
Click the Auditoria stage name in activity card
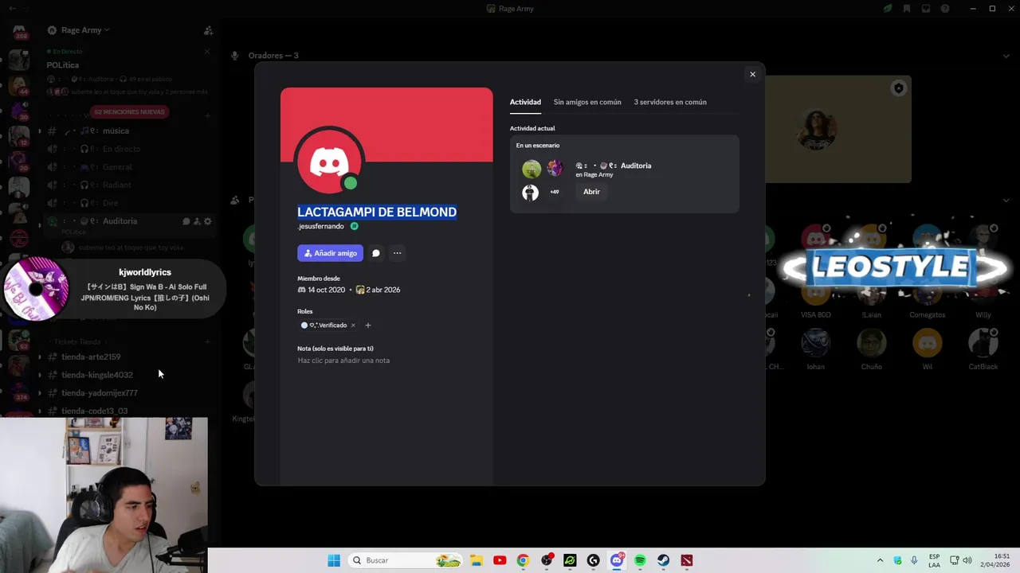point(636,166)
